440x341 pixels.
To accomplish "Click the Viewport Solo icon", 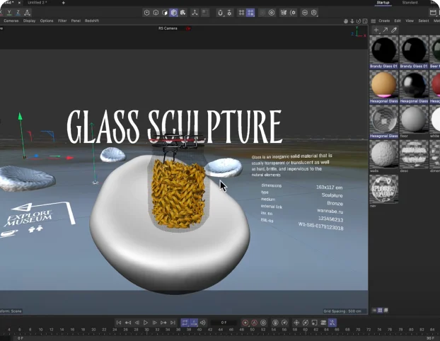I will click(x=205, y=13).
